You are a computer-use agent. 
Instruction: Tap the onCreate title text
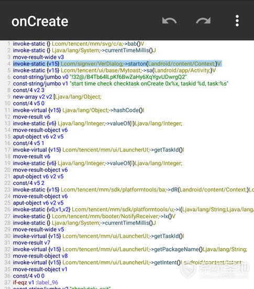(x=40, y=22)
